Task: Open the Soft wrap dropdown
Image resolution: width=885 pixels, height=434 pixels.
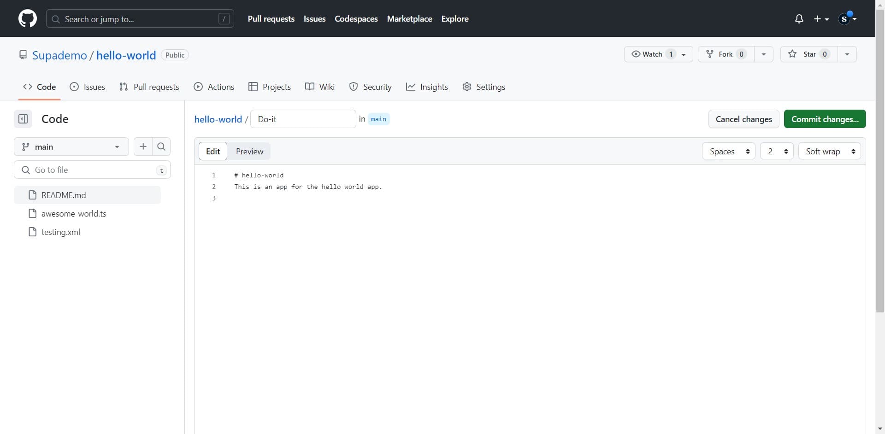Action: pyautogui.click(x=829, y=151)
